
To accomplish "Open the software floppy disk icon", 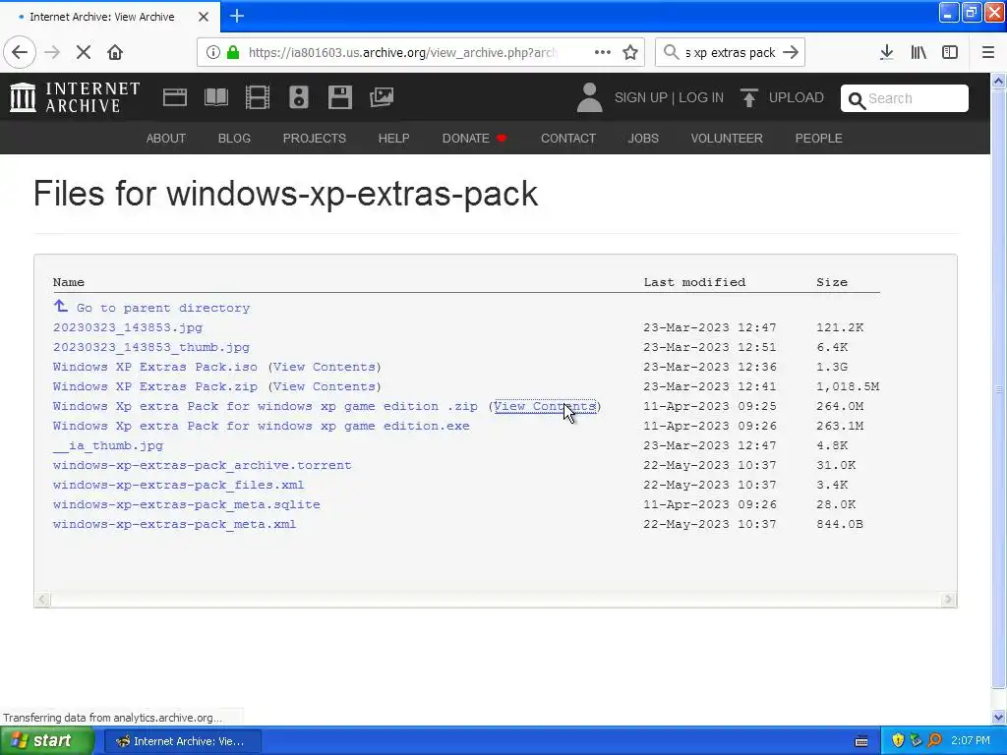I will pos(339,97).
